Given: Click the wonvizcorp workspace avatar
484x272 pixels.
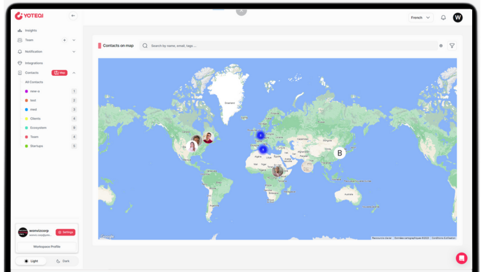Looking at the screenshot, I should pos(23,232).
